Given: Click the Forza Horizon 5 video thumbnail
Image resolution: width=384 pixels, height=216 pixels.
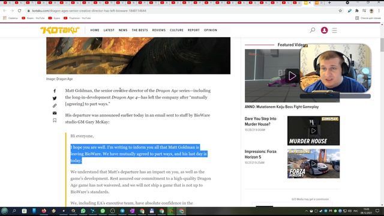Looking at the screenshot, I should 313,163.
